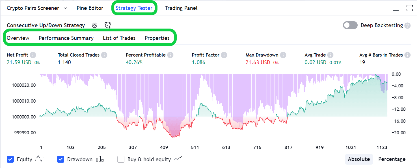Screen dimensions: 417x168
Task: Toggle Deep Backtesting on
Action: click(350, 25)
